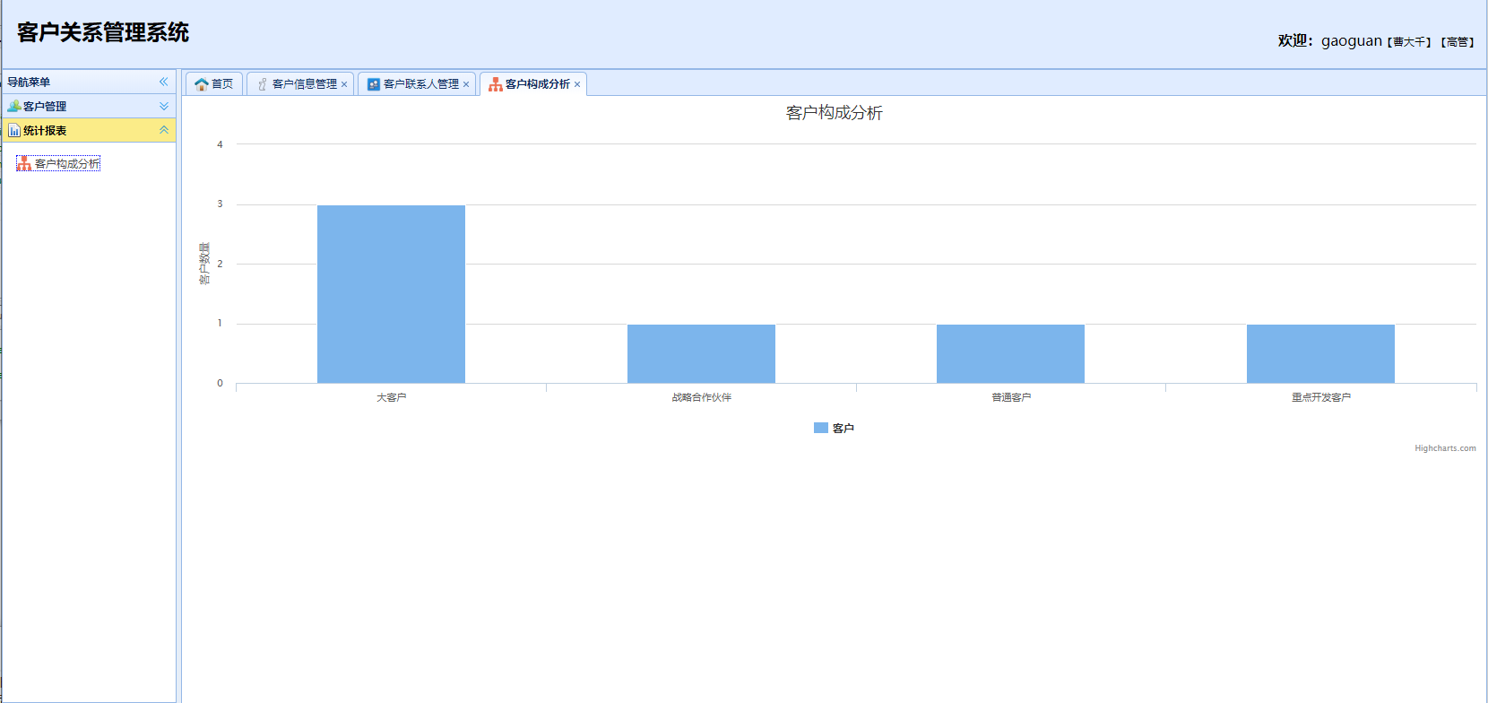
Task: Switch to the 客户联系人管理 tab
Action: [417, 83]
